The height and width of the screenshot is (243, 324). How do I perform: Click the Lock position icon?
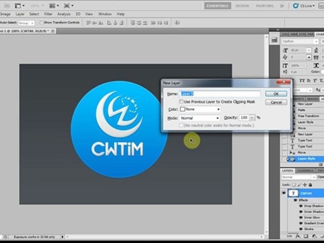pyautogui.click(x=304, y=185)
